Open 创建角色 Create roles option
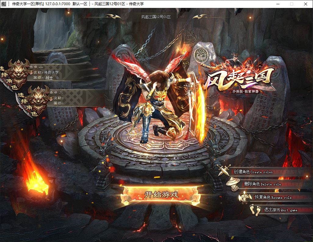The width and height of the screenshot is (313, 242). coord(253,172)
